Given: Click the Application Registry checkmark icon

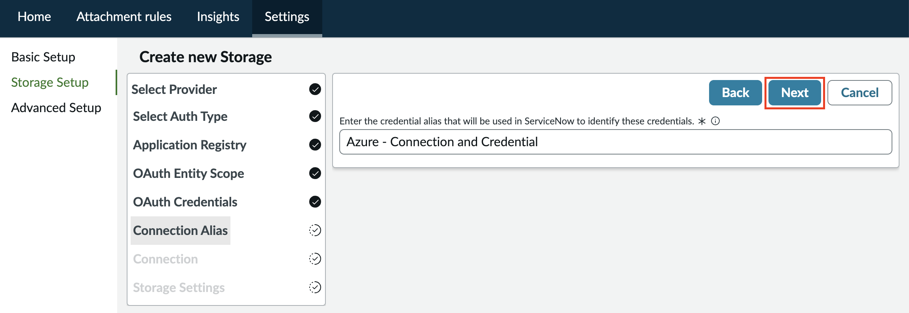Looking at the screenshot, I should point(315,145).
